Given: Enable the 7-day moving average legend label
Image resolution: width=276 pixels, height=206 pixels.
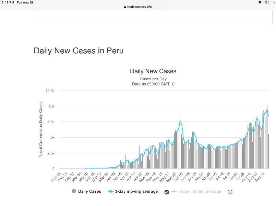Looking at the screenshot, I should [x=200, y=191].
